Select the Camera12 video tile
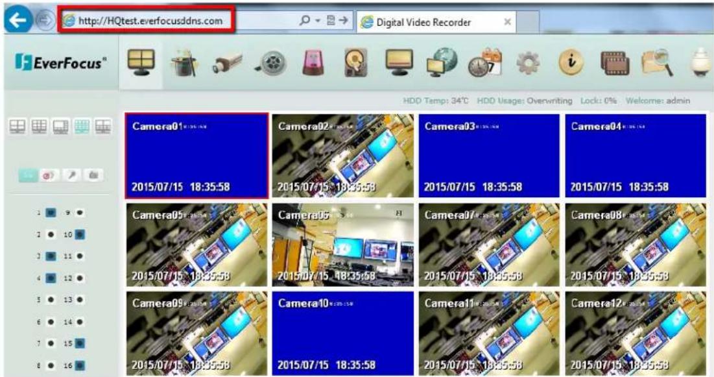 pyautogui.click(x=636, y=334)
